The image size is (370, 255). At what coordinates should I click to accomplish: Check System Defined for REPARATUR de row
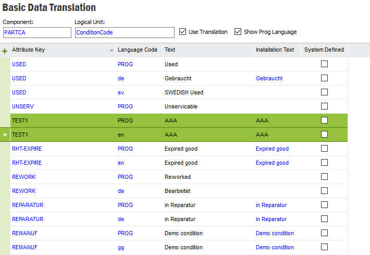point(325,219)
